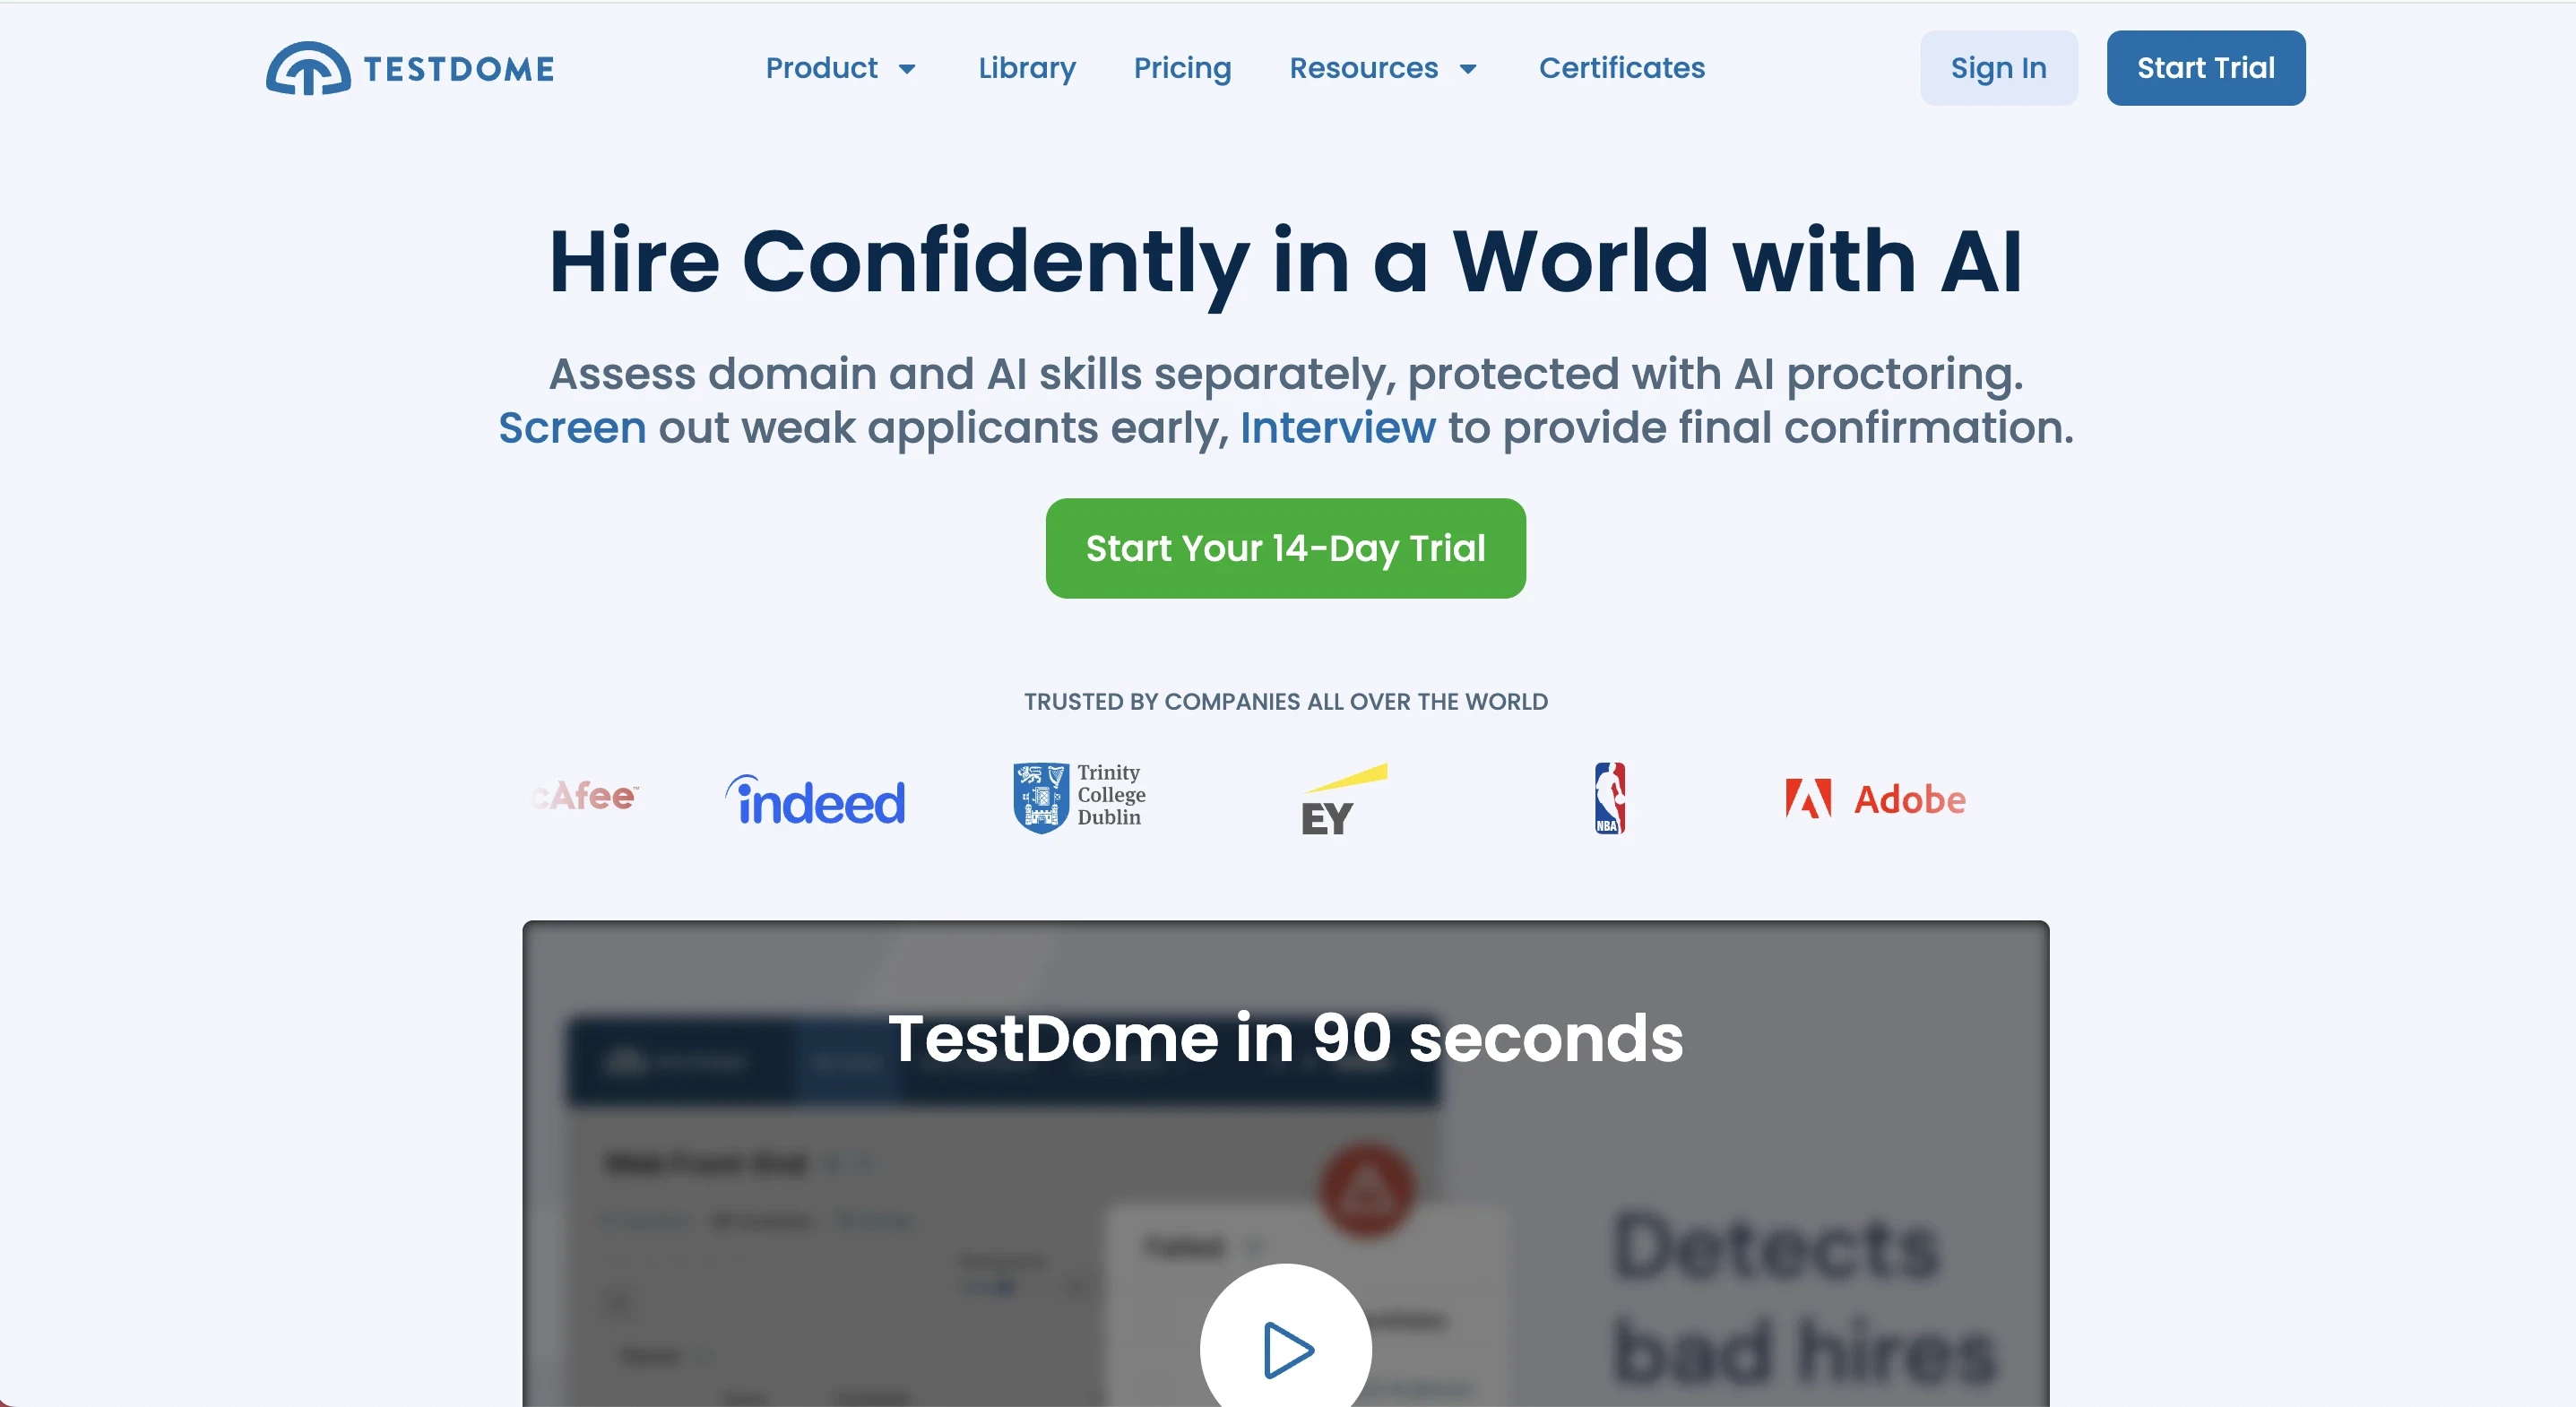This screenshot has width=2576, height=1407.
Task: Expand the Product dropdown arrow
Action: (x=907, y=69)
